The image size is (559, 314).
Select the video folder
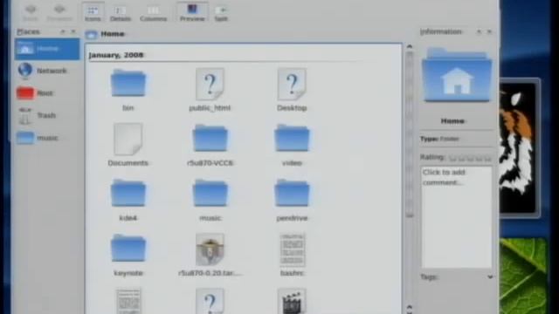pos(292,146)
